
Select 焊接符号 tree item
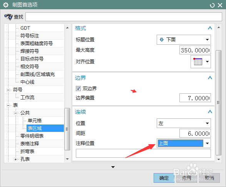pos(30,51)
